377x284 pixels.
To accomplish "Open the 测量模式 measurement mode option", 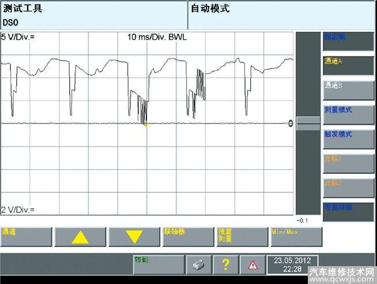I will coord(348,115).
